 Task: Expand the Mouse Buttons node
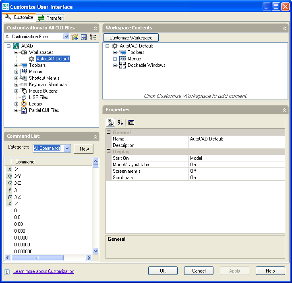coord(17,91)
